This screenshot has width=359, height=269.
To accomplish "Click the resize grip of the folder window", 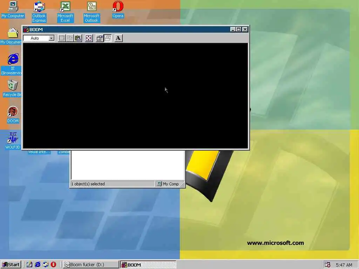I will (x=182, y=185).
